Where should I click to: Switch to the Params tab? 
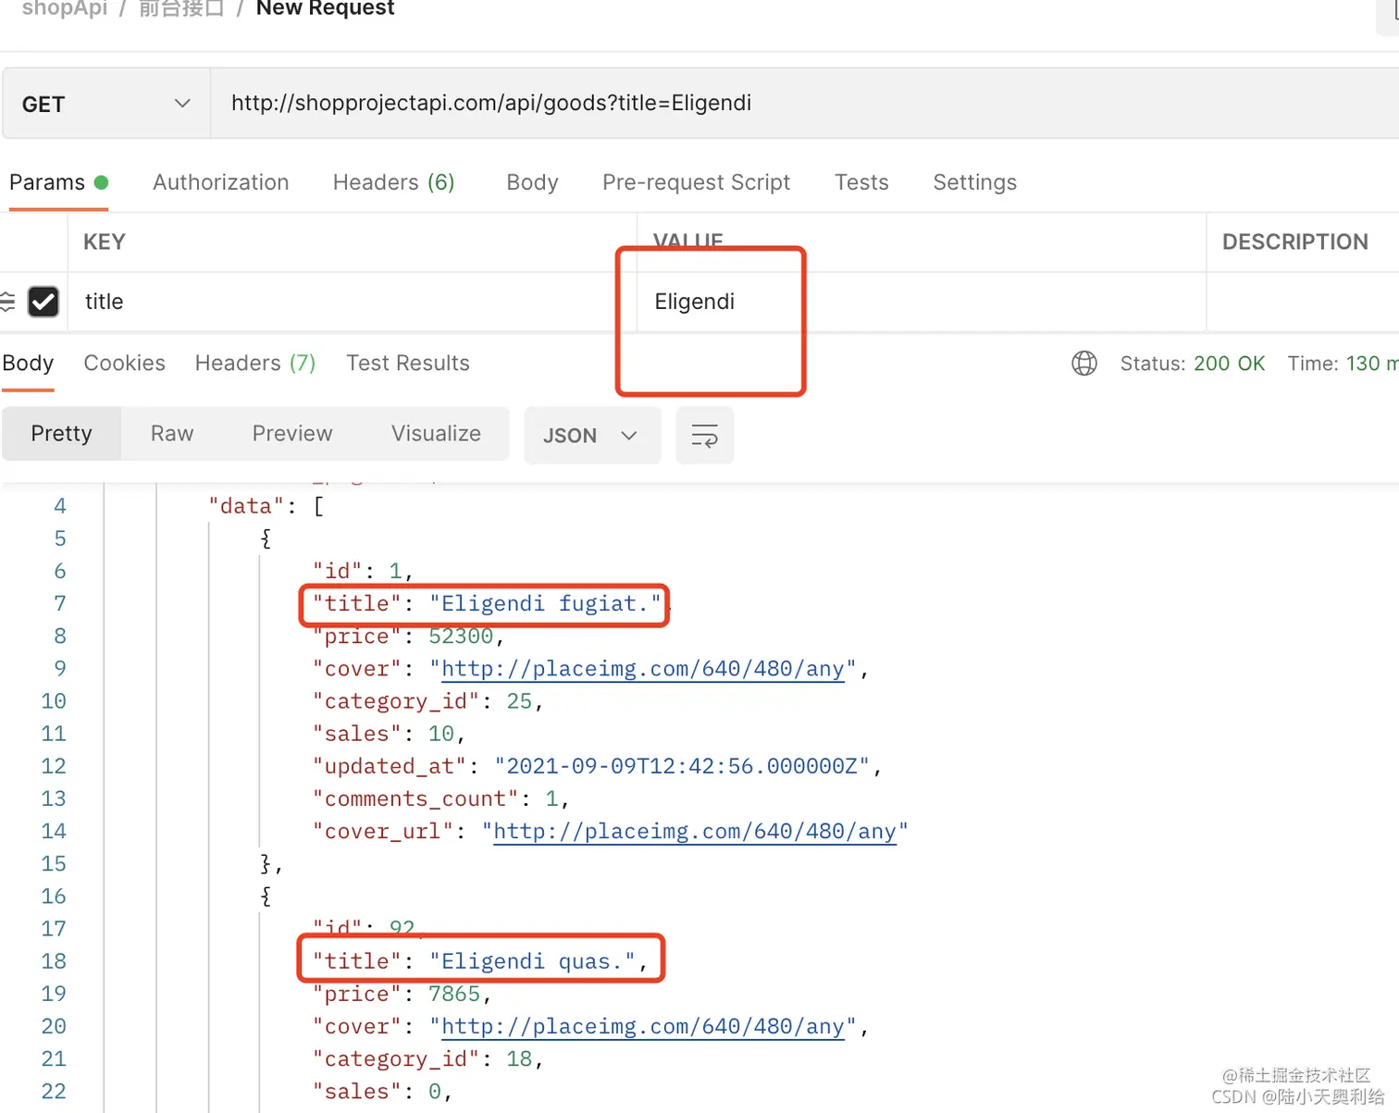(x=58, y=182)
